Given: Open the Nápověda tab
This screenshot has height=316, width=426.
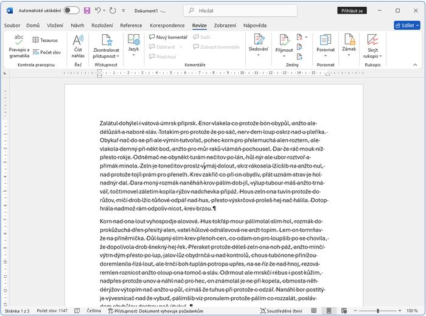Looking at the screenshot, I should pyautogui.click(x=255, y=26).
